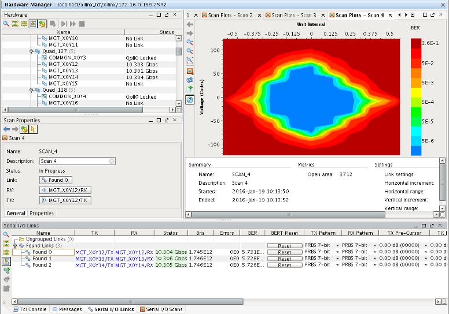Screen dimensions: 449x314
Task: Expand all in the Hardware panel toolbar
Action: (x=24, y=24)
